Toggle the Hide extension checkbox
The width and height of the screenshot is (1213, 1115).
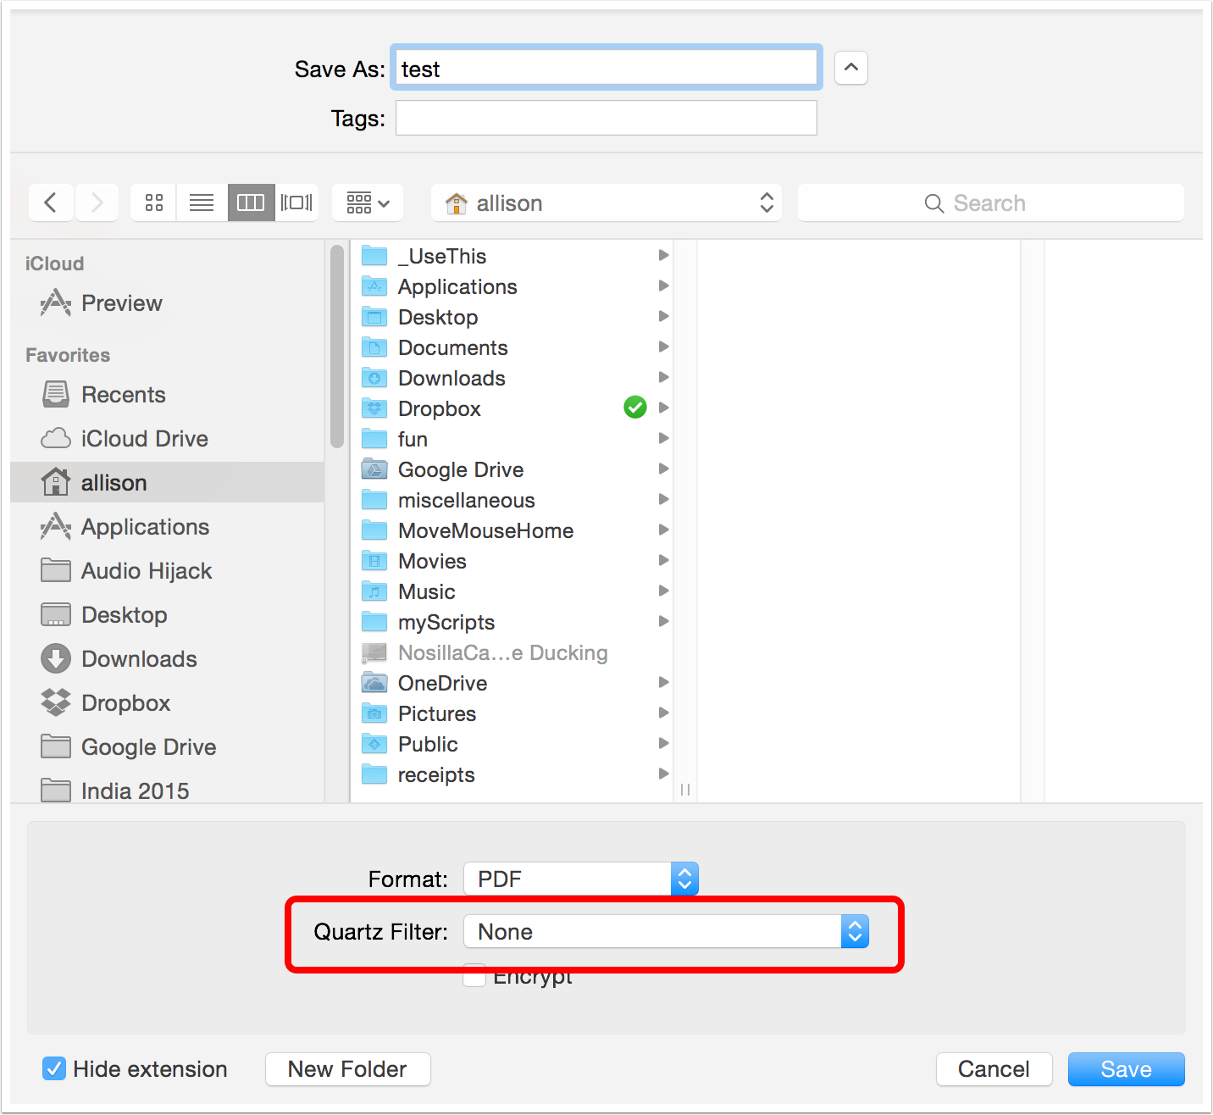[x=54, y=1068]
